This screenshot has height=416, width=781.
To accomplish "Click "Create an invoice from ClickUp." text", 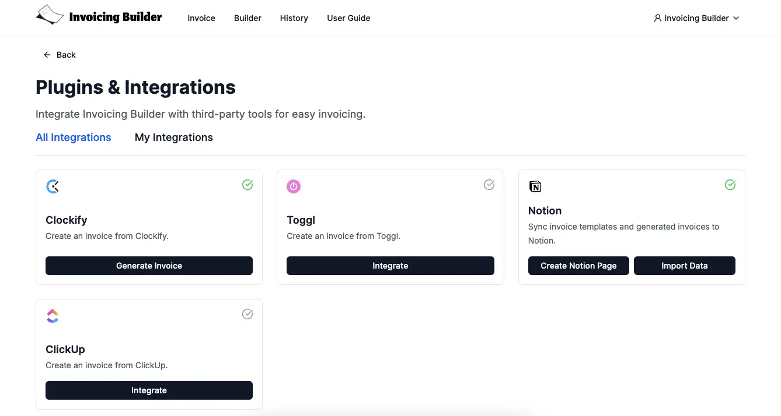I will pyautogui.click(x=107, y=365).
